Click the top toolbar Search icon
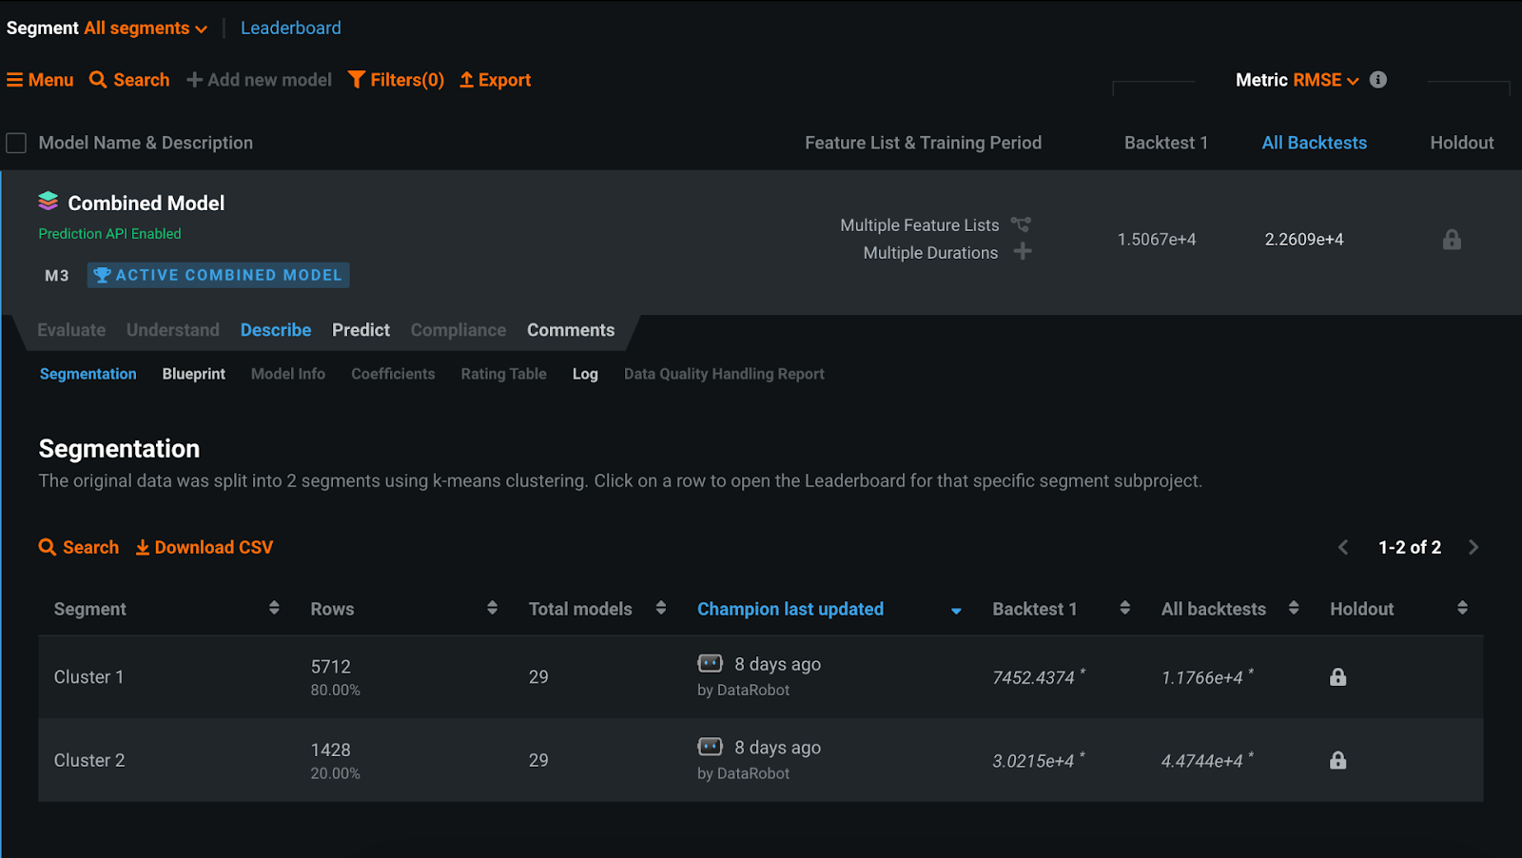 98,80
